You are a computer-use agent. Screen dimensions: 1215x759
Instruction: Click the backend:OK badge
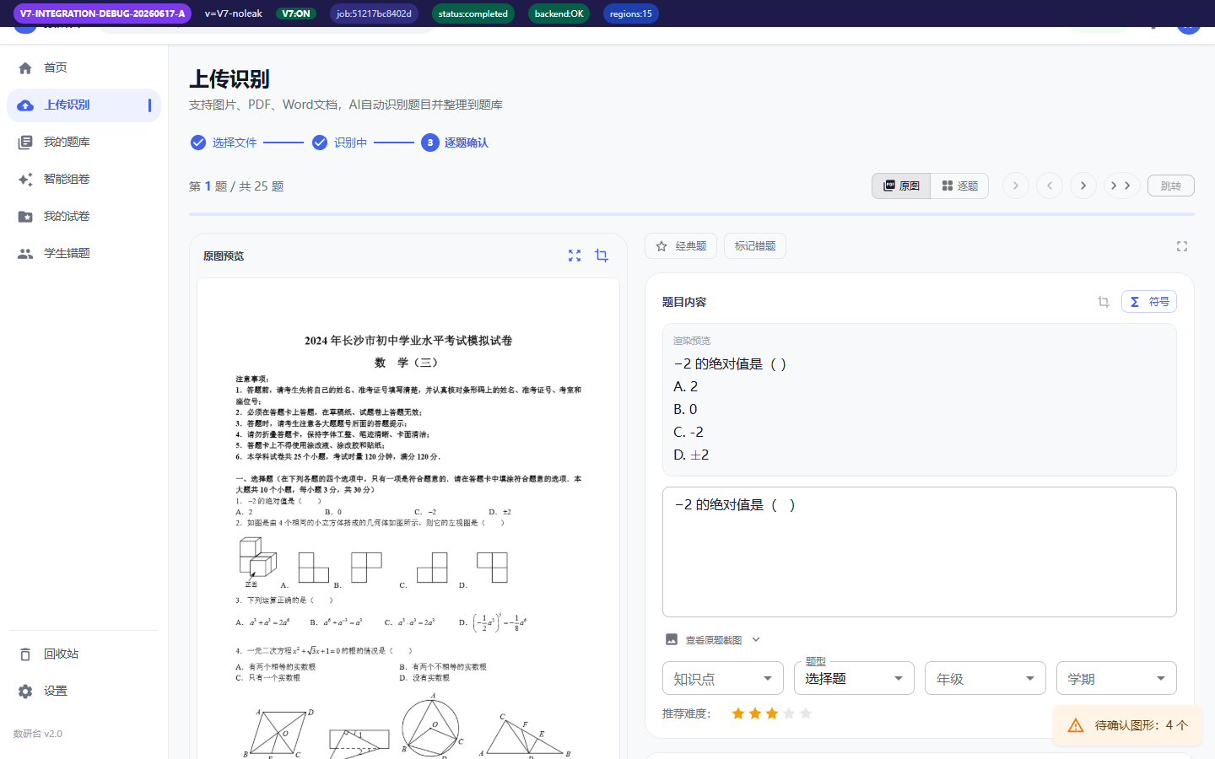(x=559, y=13)
